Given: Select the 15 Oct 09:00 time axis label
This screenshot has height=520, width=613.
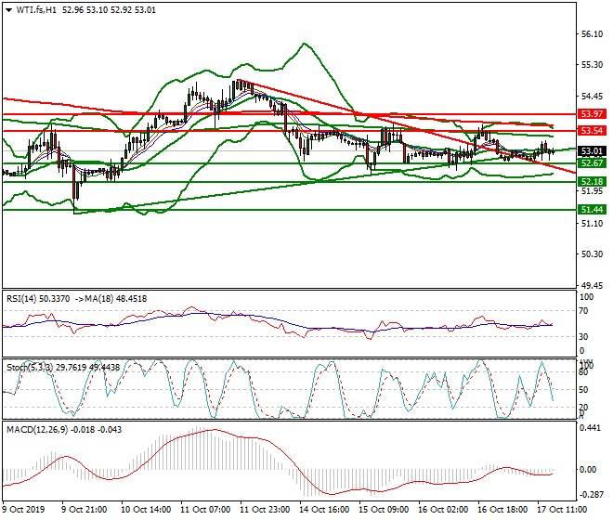Looking at the screenshot, I should 384,510.
